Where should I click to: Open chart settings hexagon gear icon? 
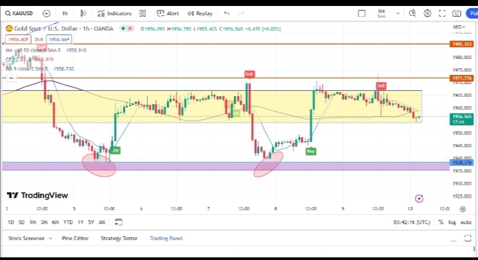pyautogui.click(x=428, y=13)
